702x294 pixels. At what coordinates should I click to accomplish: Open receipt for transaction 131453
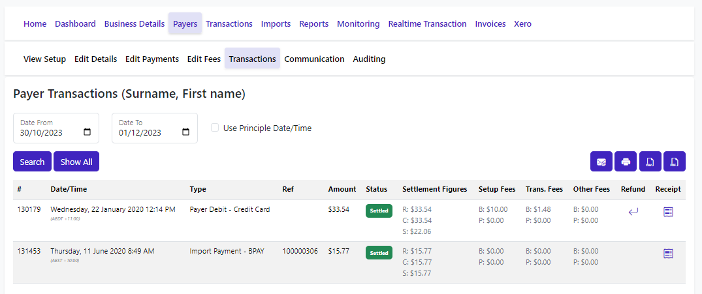(x=668, y=254)
